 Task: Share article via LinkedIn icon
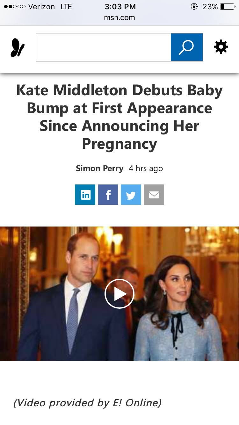[x=85, y=195]
